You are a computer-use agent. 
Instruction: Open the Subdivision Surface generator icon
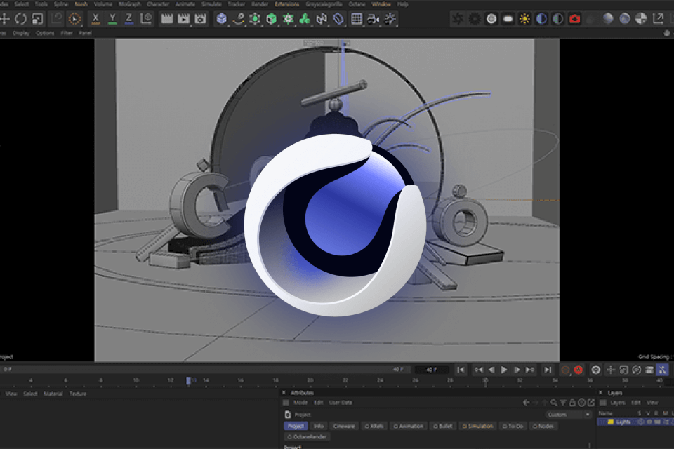coord(255,19)
